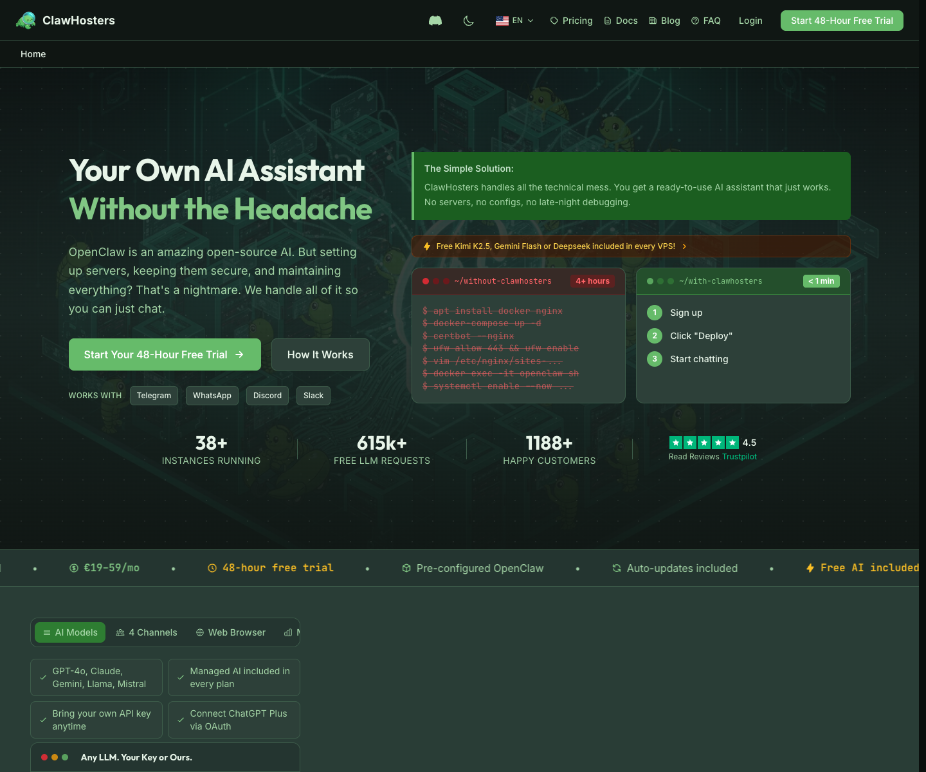
Task: Click the list icon on AI Models tab
Action: 47,632
